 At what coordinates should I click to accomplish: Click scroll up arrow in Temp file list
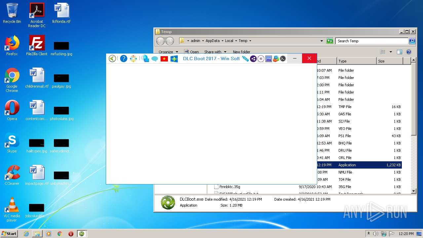[x=414, y=60]
